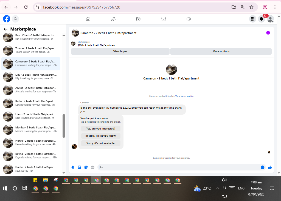Click the $700 listing thumbnail
The height and width of the screenshot is (201, 281).
coord(73,43)
